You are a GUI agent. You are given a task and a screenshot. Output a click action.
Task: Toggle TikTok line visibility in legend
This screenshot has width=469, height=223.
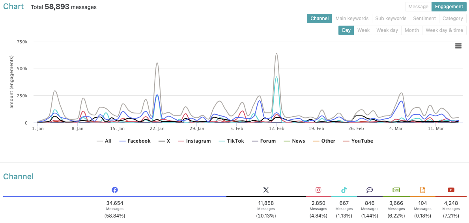[231, 141]
